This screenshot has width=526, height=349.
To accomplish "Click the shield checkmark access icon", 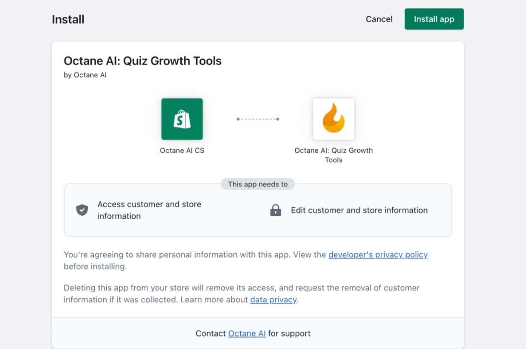I will (x=82, y=210).
